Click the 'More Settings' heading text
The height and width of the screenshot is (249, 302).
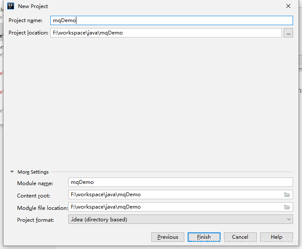[33, 172]
